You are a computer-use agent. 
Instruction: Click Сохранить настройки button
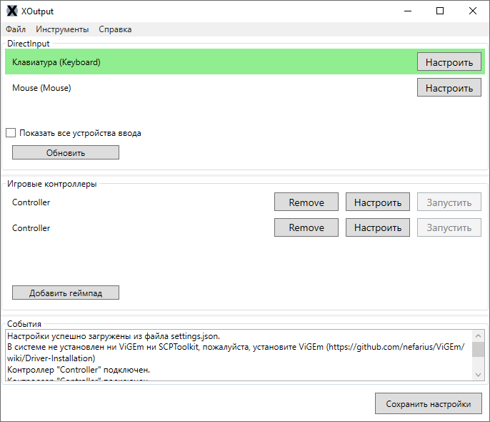tap(429, 404)
